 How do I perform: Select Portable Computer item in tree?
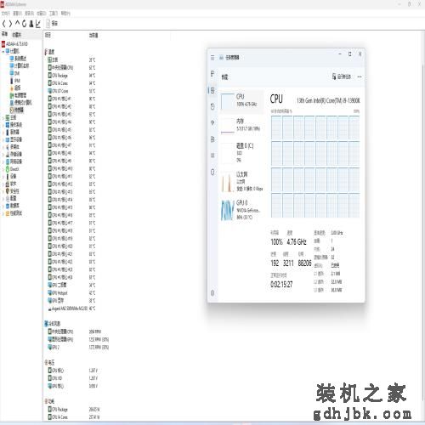click(21, 103)
